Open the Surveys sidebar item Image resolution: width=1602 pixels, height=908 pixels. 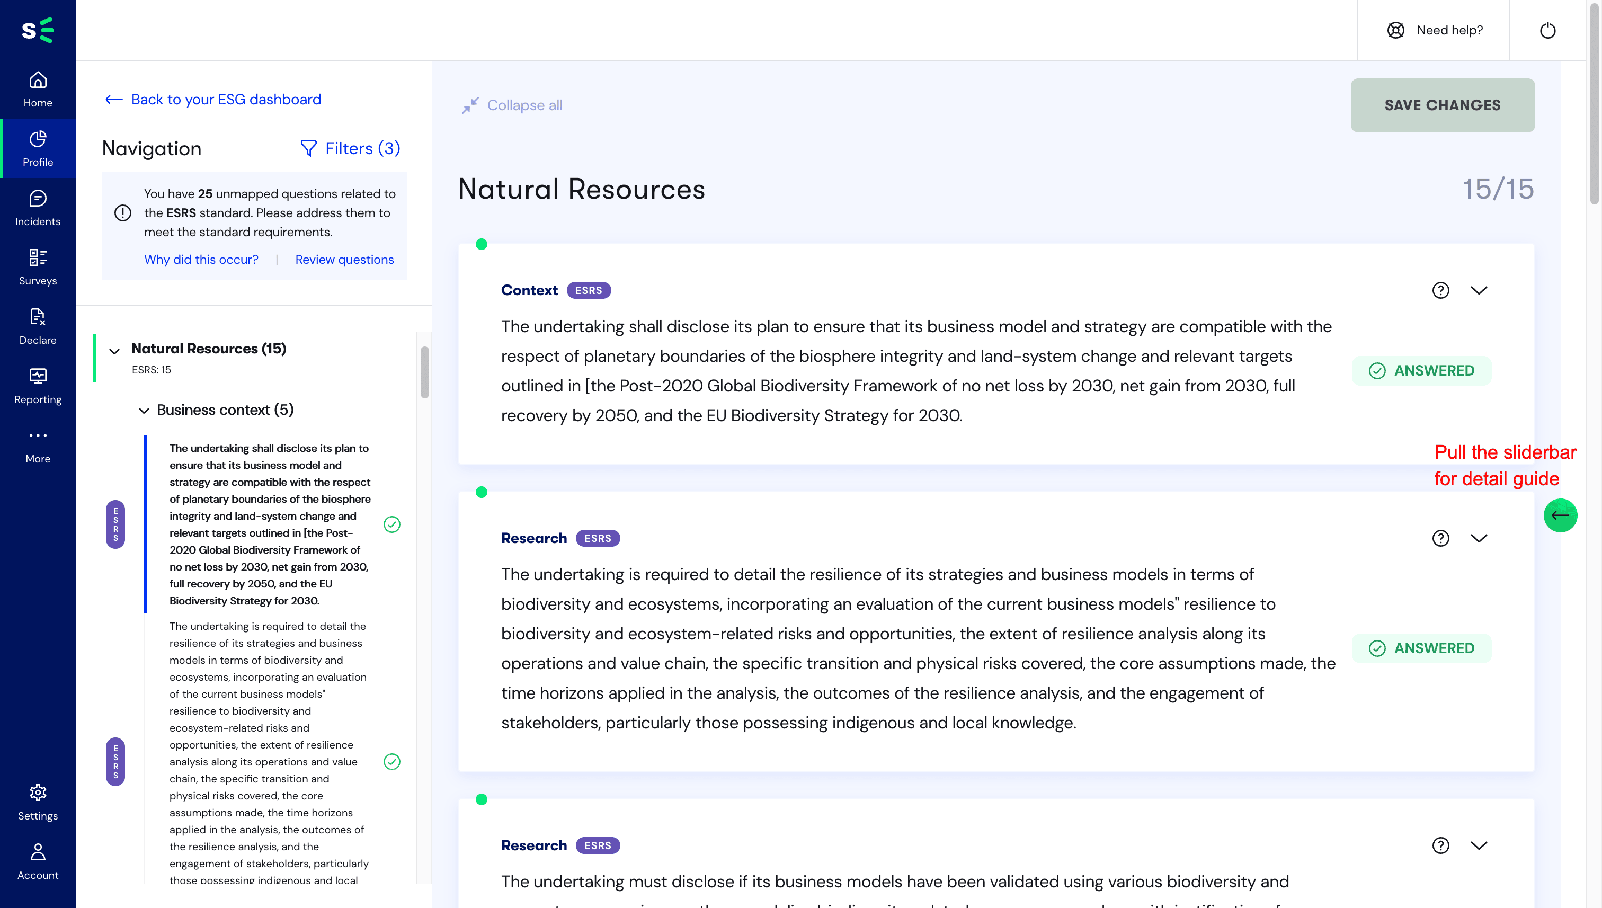pos(38,267)
